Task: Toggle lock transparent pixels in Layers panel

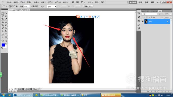Action: tap(147, 18)
